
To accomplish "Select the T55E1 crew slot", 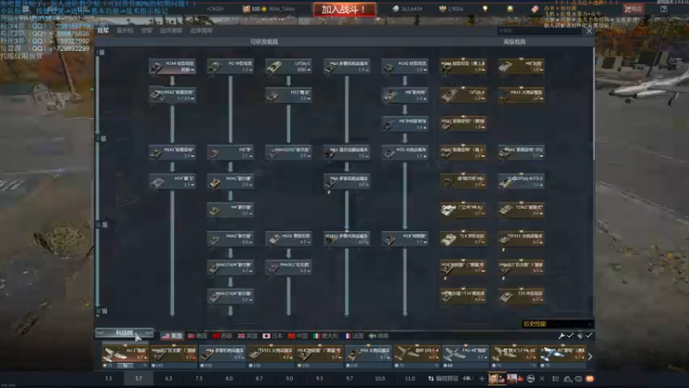I will pos(270,356).
